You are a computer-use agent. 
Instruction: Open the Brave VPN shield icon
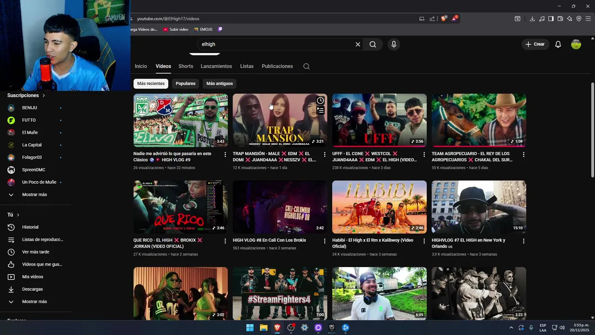579,19
